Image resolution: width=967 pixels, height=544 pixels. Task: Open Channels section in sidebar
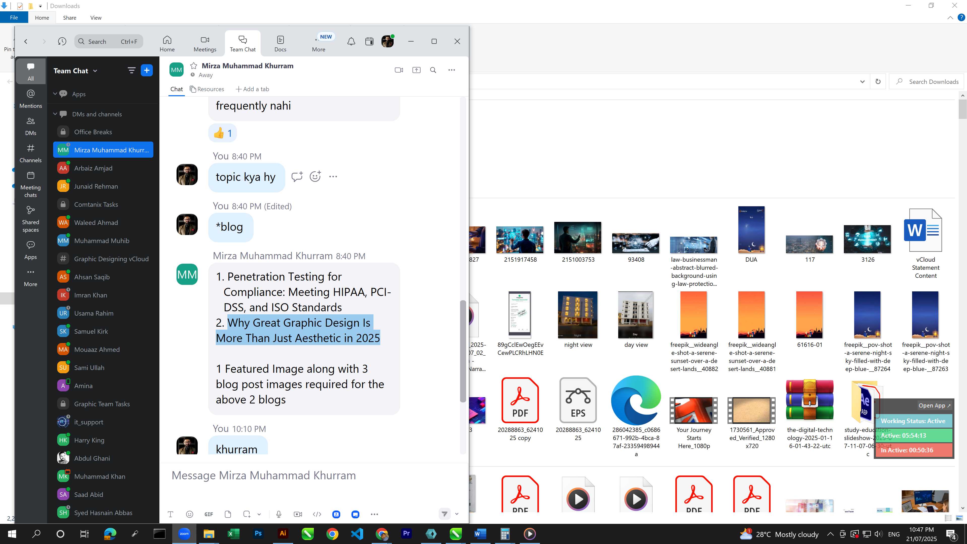(31, 154)
